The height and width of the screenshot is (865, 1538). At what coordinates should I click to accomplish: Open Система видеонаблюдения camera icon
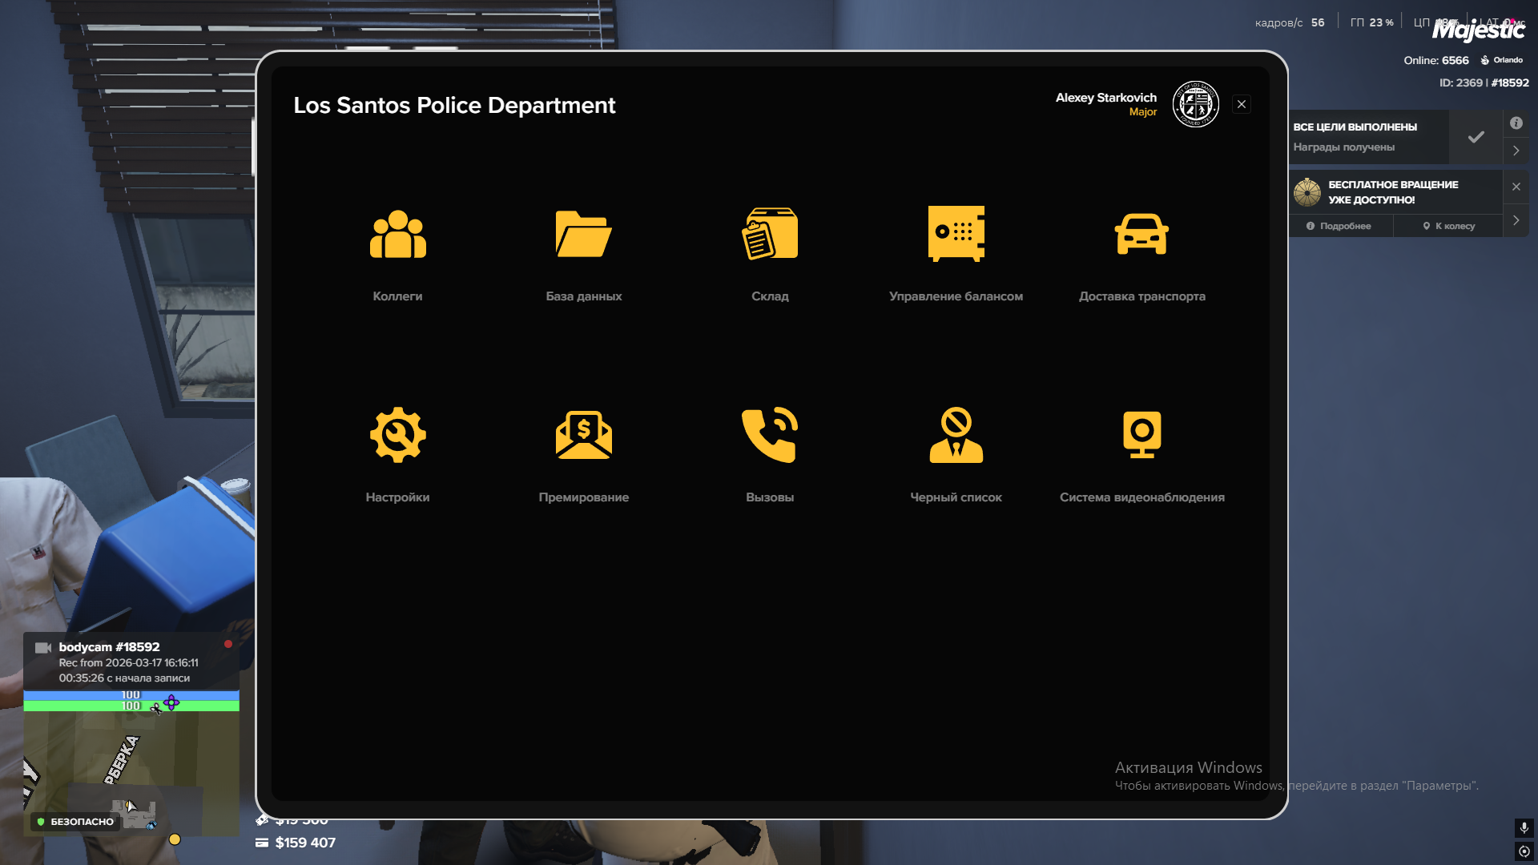pyautogui.click(x=1141, y=435)
